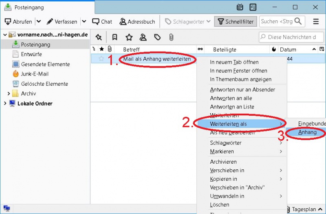Viewport: 326px width, 214px height.
Task: Open the column picker icon
Action: click(322, 49)
